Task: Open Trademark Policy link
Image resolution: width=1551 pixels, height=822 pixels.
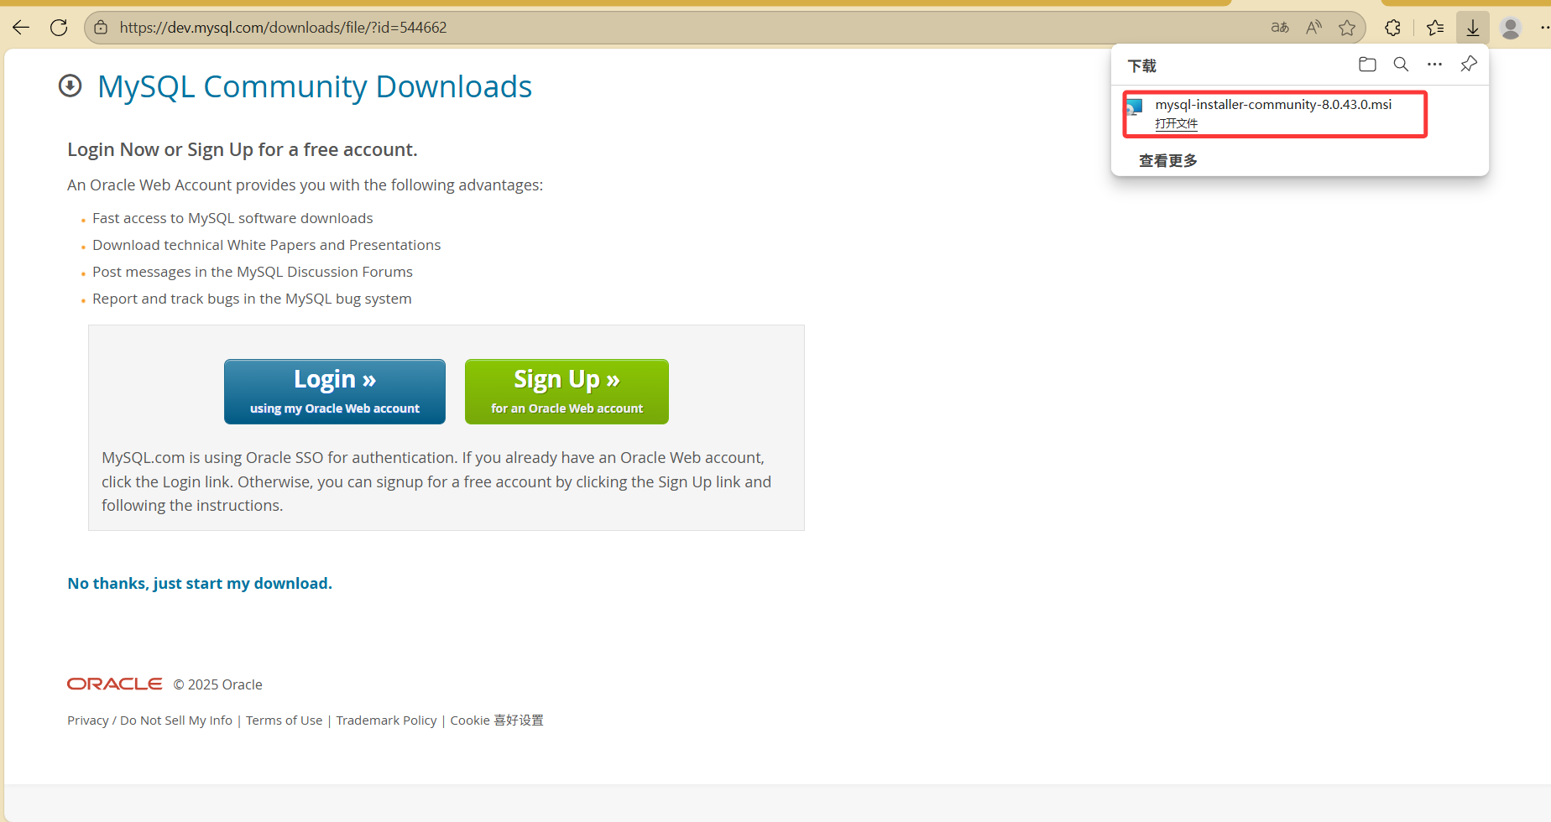Action: point(386,721)
